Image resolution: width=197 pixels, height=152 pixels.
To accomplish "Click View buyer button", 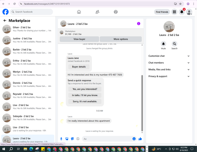I will (79, 39).
